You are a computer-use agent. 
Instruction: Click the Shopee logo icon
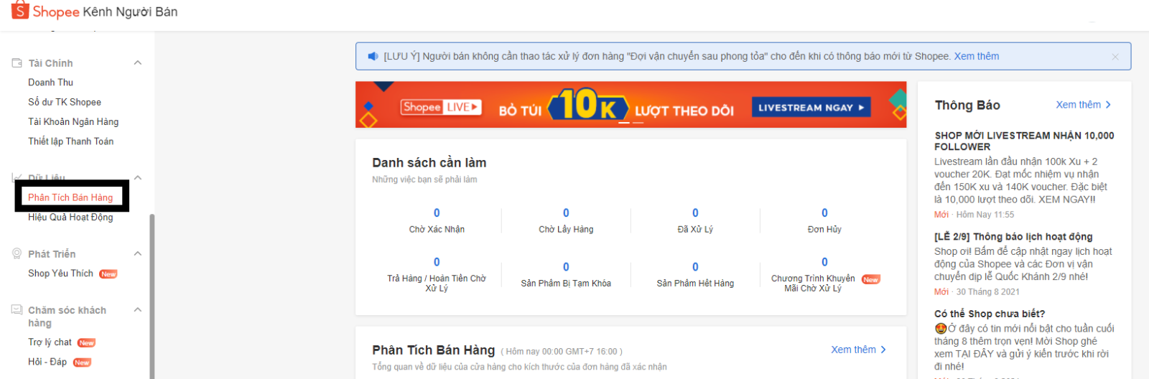click(20, 10)
